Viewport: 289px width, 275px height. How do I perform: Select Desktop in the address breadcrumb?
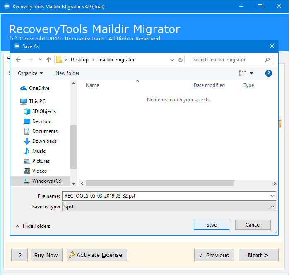tap(79, 60)
